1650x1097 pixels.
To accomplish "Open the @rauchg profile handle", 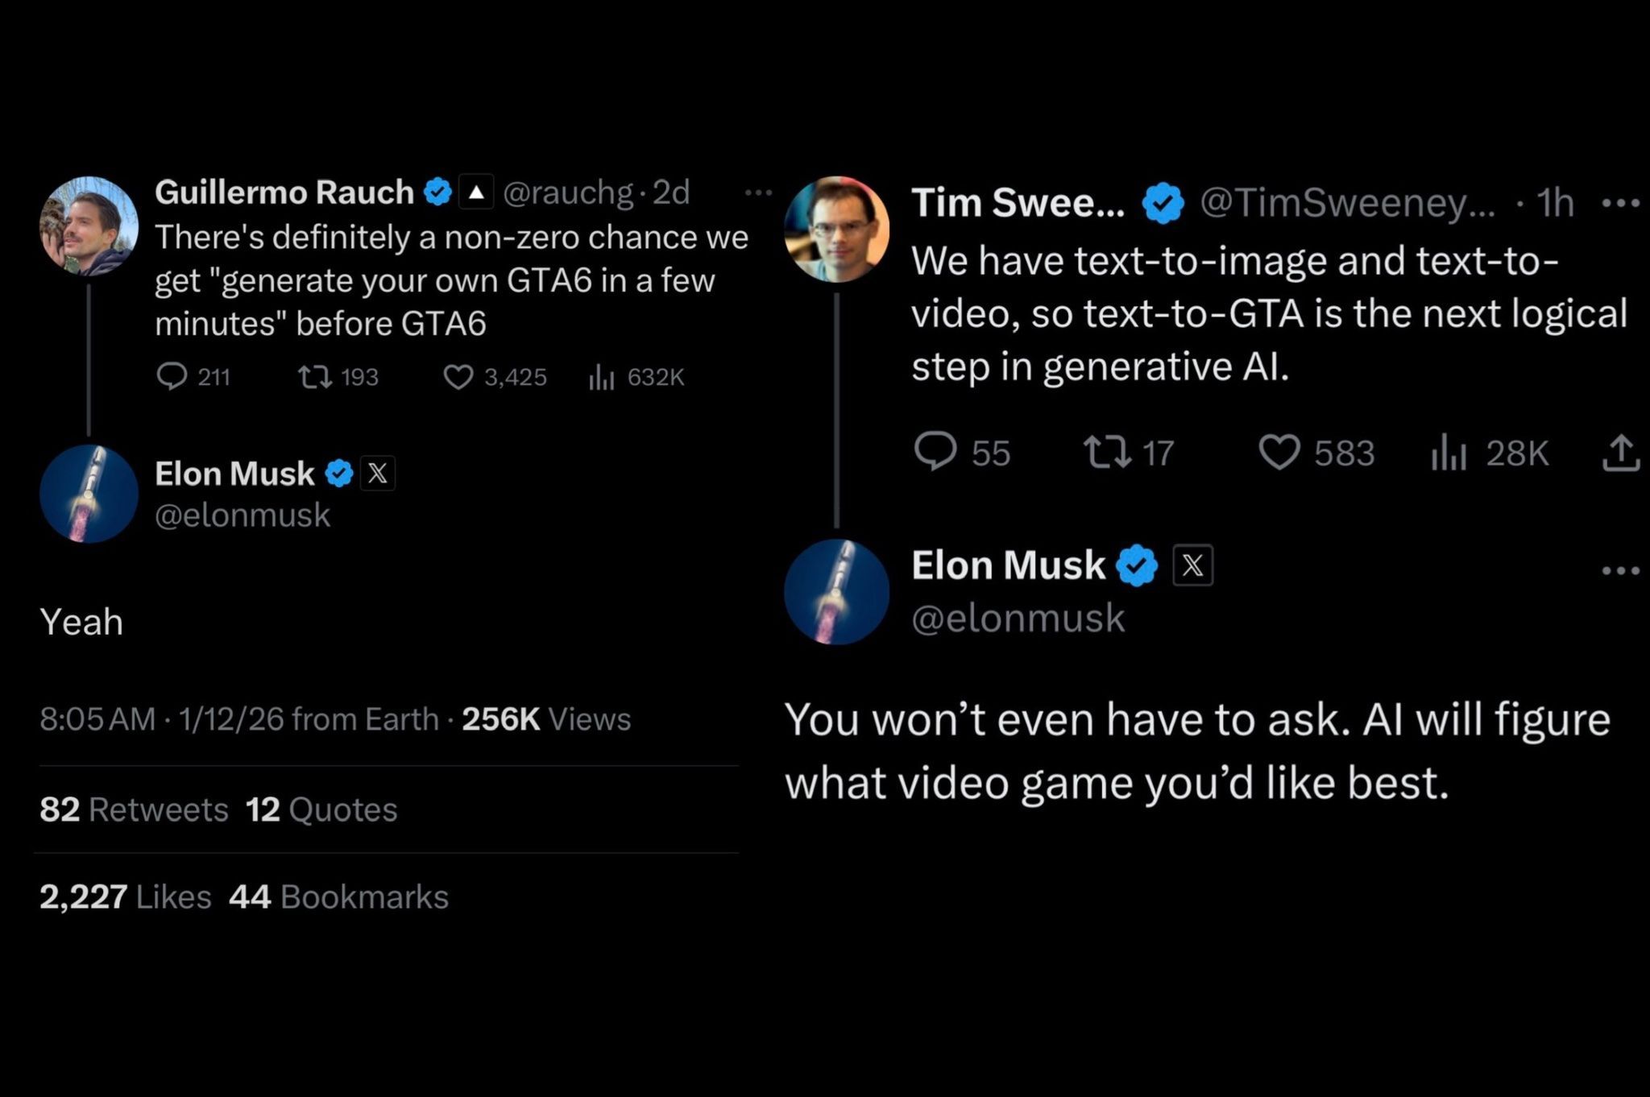I will [x=568, y=192].
